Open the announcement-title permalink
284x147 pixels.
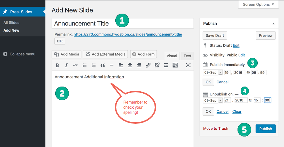(x=128, y=34)
